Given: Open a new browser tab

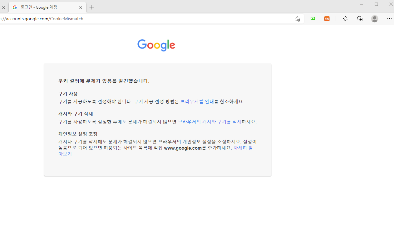Looking at the screenshot, I should [92, 7].
